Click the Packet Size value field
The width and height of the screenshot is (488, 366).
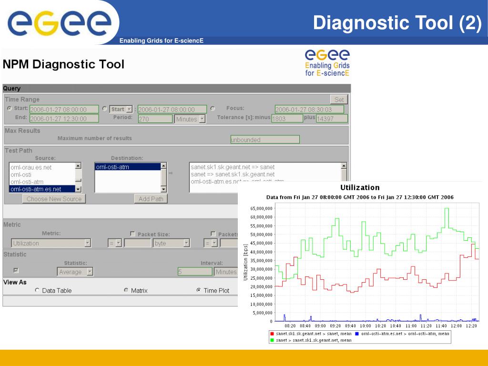tap(138, 243)
